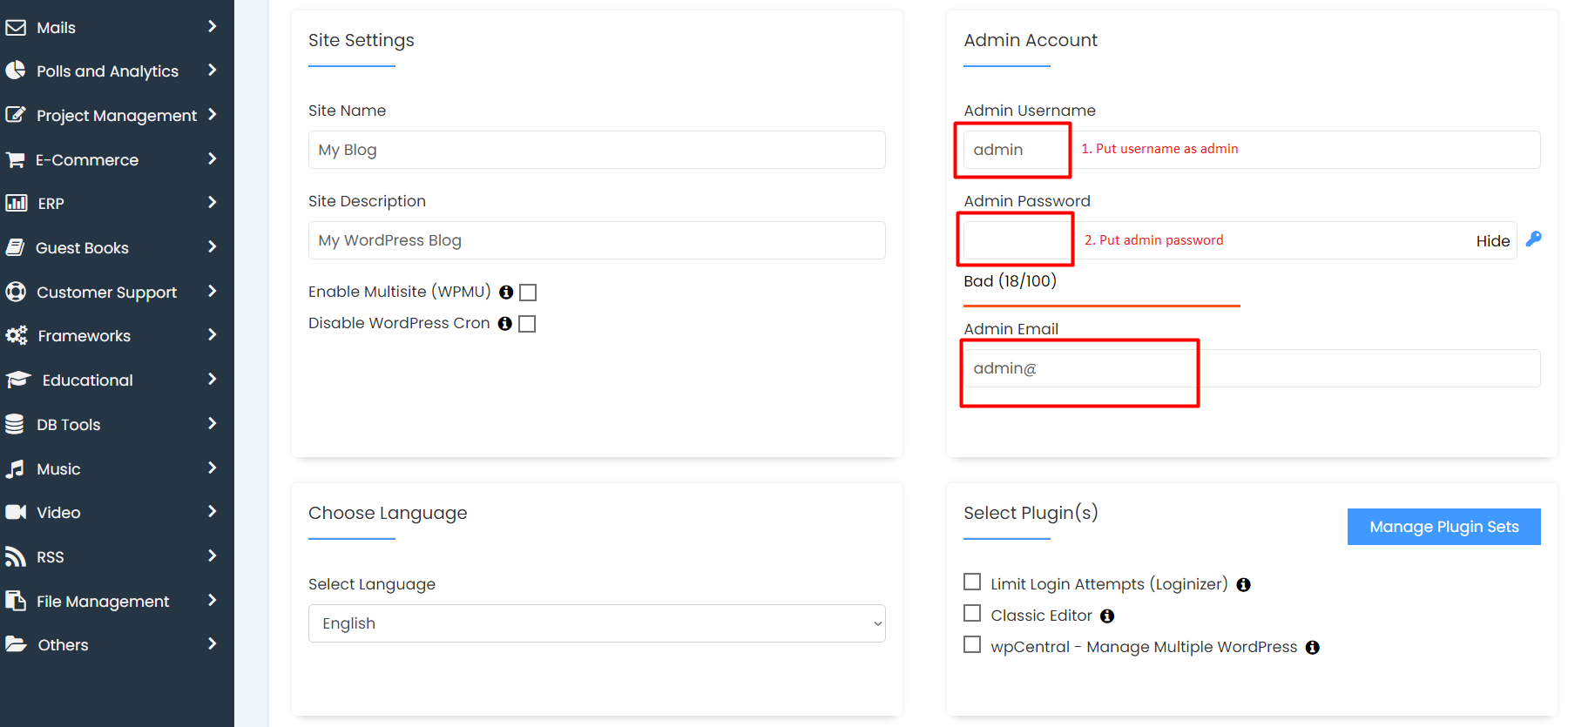
Task: Click the password strength bar
Action: click(1101, 306)
